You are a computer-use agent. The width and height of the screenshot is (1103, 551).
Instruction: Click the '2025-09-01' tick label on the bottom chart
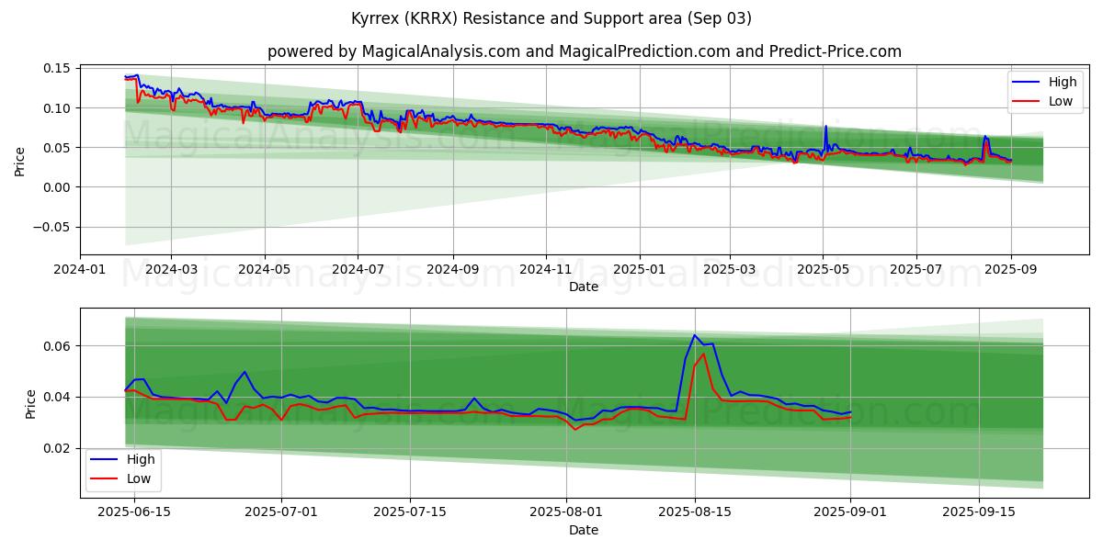851,512
